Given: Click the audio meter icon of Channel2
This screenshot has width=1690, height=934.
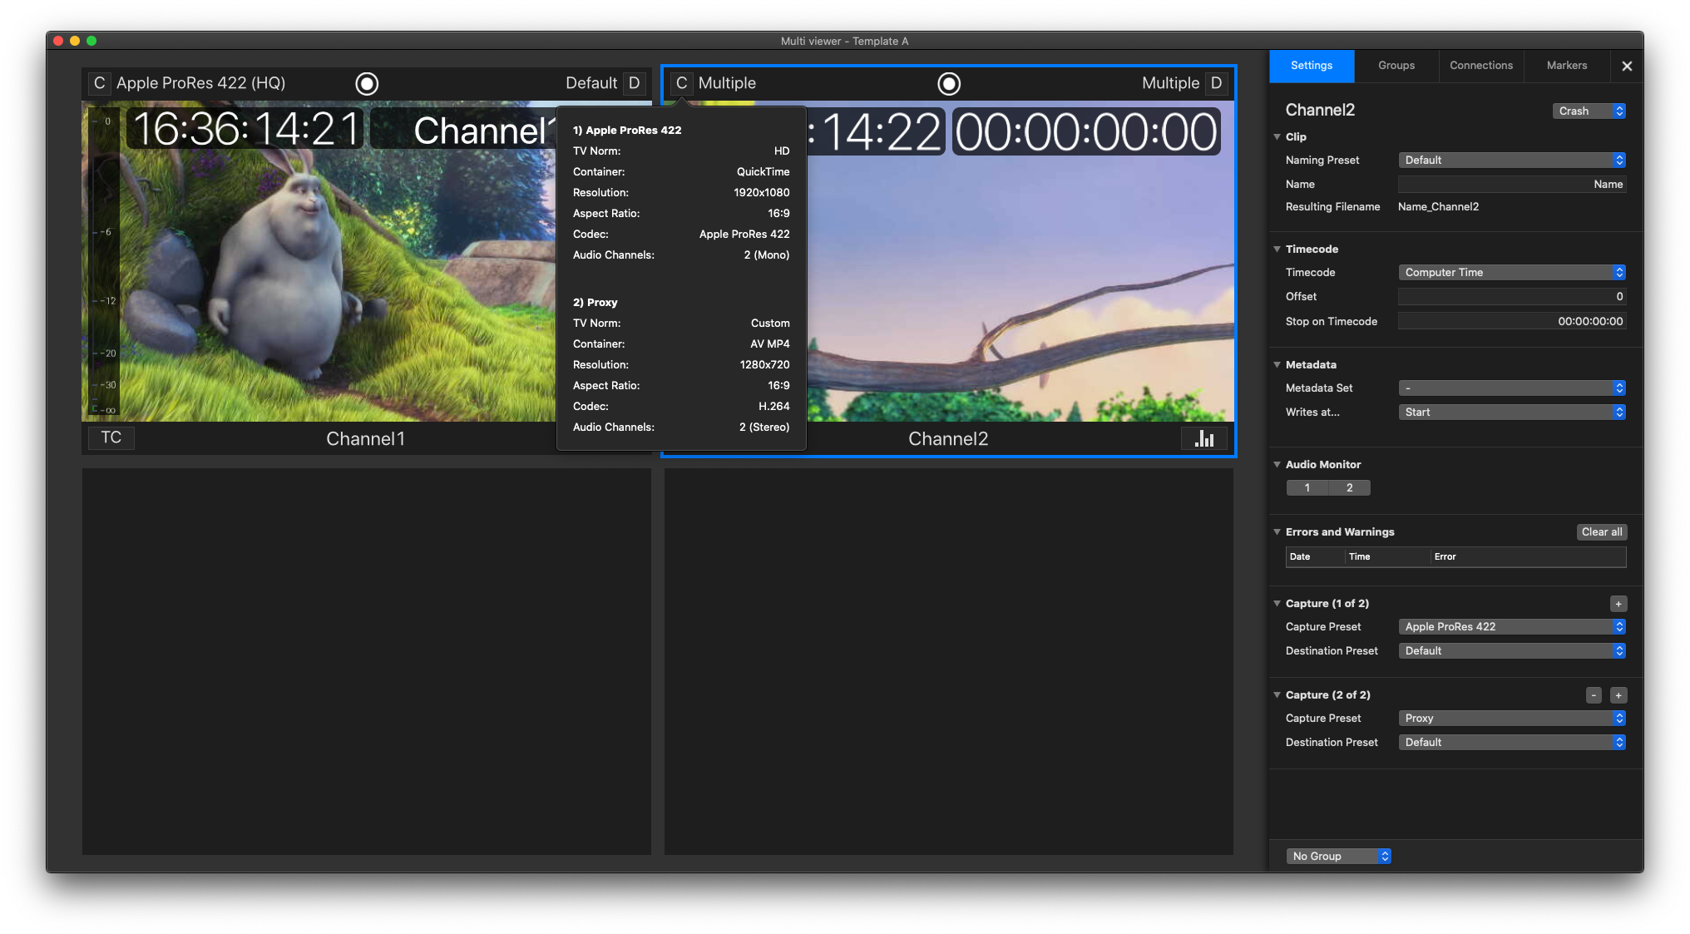Looking at the screenshot, I should click(1204, 438).
